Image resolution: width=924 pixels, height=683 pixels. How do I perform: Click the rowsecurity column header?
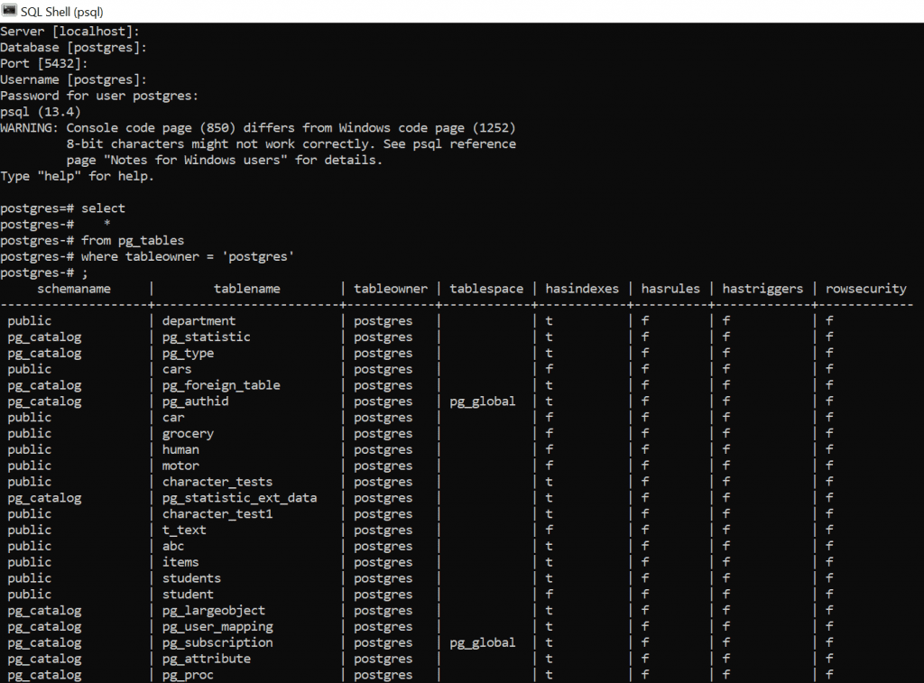(x=865, y=288)
